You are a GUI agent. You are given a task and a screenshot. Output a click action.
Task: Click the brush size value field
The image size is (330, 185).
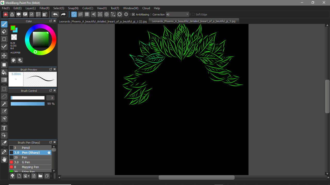click(x=51, y=98)
